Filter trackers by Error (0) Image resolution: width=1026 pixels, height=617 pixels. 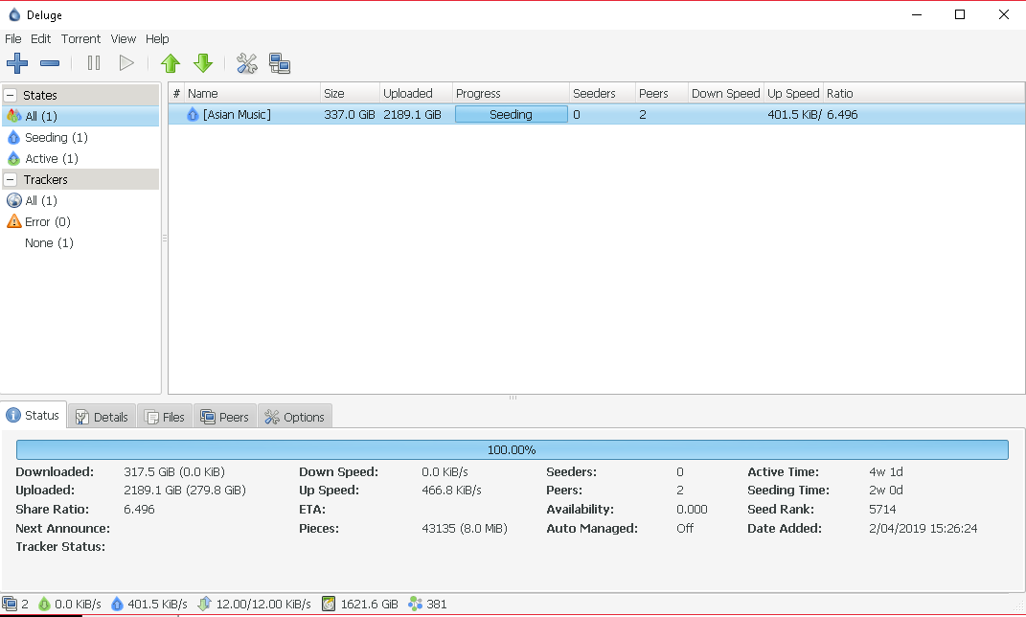[x=80, y=222]
